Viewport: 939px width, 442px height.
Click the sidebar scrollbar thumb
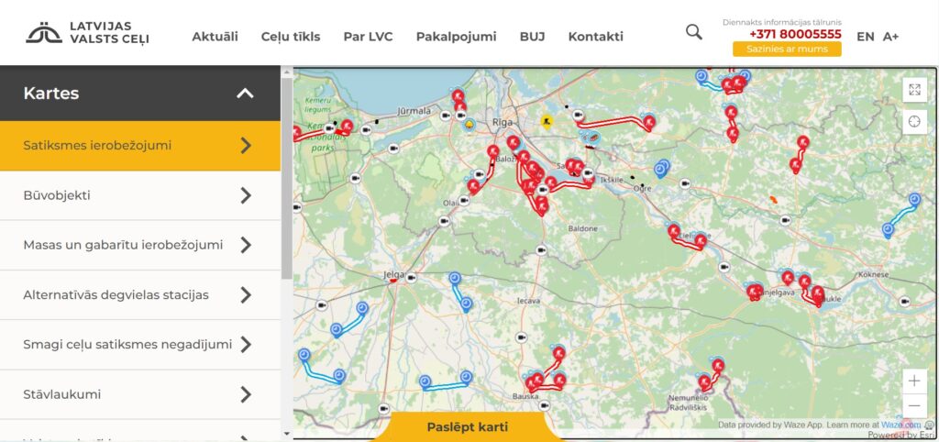(x=287, y=179)
